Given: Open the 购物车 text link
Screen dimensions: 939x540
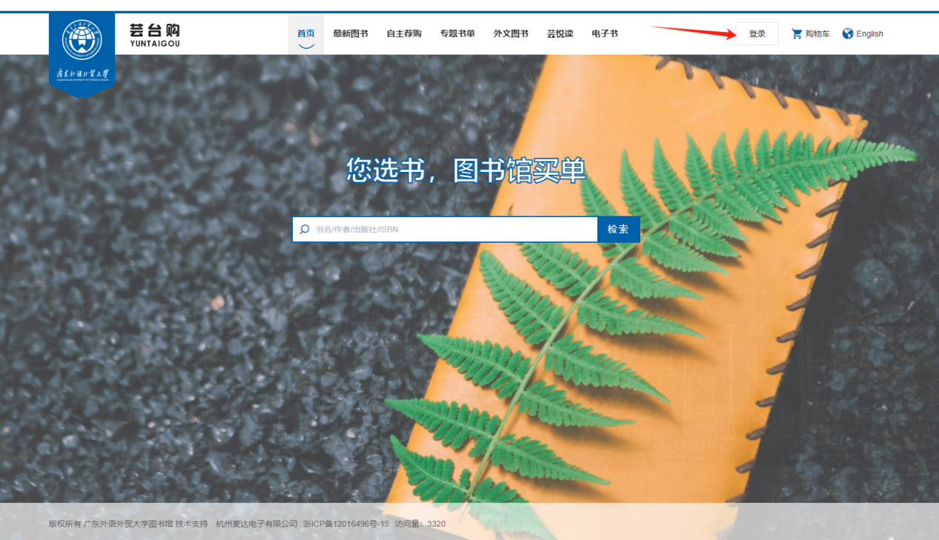Looking at the screenshot, I should pyautogui.click(x=817, y=34).
